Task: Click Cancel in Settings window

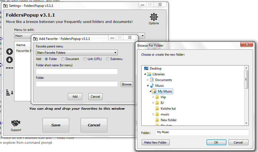Action: click(94, 125)
